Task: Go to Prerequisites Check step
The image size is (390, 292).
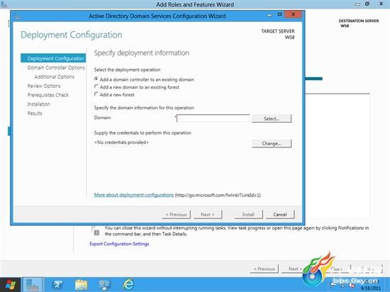Action: click(48, 95)
